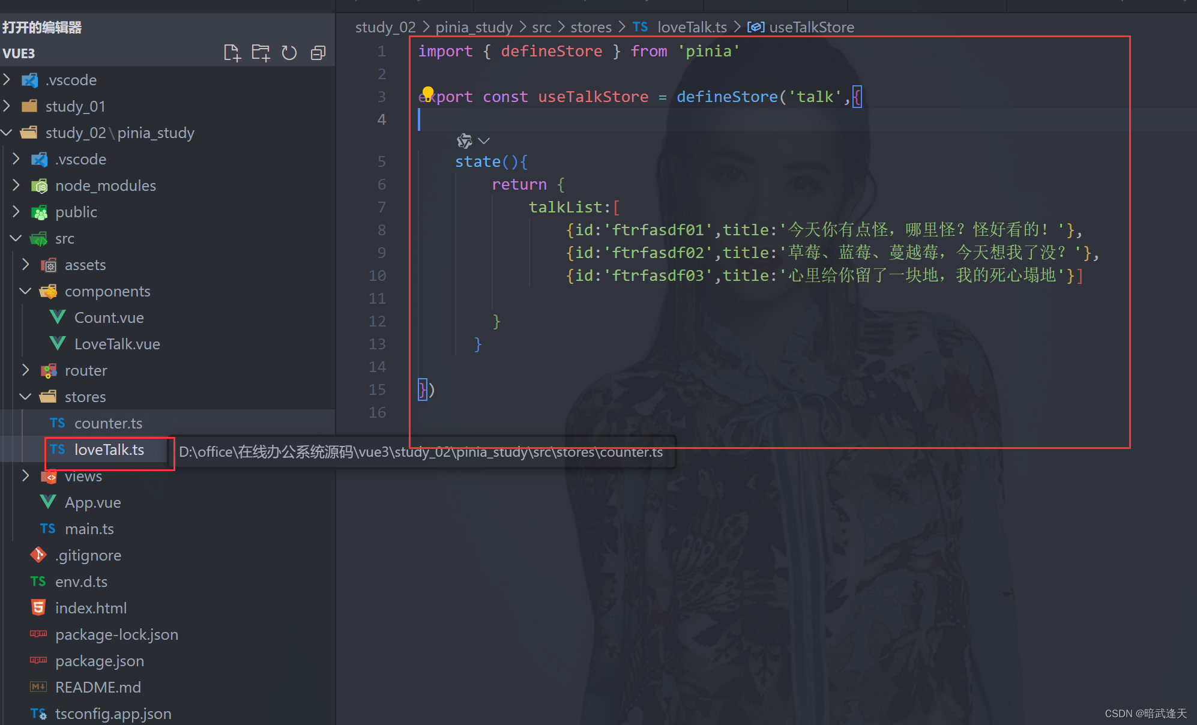Click the New Folder icon in explorer header
This screenshot has height=725, width=1197.
click(x=261, y=53)
